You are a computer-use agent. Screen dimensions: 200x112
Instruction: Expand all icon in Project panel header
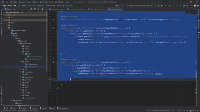pos(35,9)
